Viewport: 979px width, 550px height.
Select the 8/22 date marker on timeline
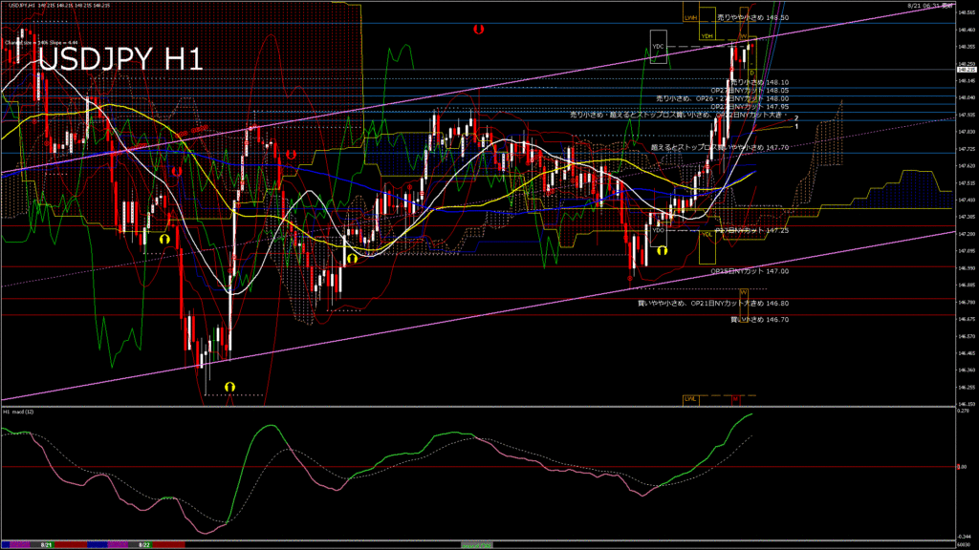[143, 544]
